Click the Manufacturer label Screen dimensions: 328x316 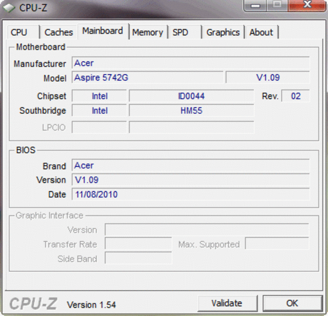pos(40,64)
